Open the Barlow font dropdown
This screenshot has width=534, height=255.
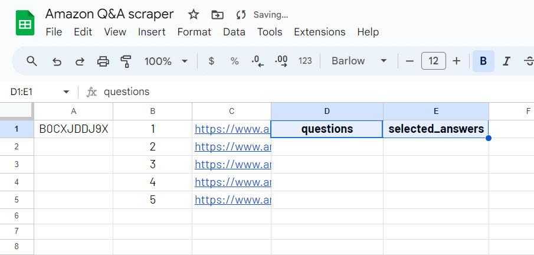tap(359, 61)
